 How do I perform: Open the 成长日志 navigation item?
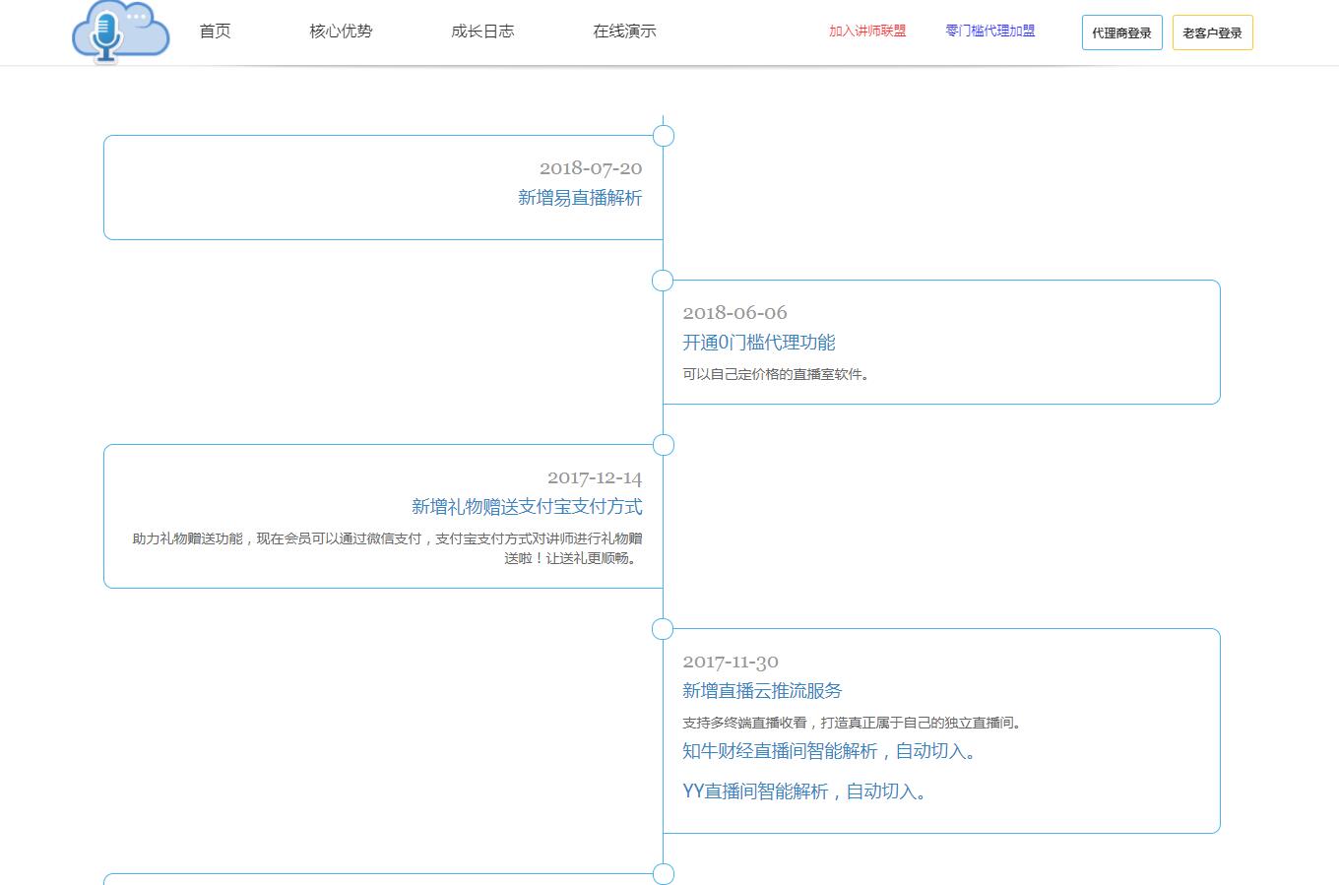point(482,32)
